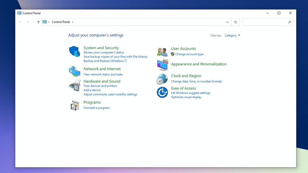The height and width of the screenshot is (173, 308).
Task: Open the Clock and Region heading
Action: [x=186, y=76]
